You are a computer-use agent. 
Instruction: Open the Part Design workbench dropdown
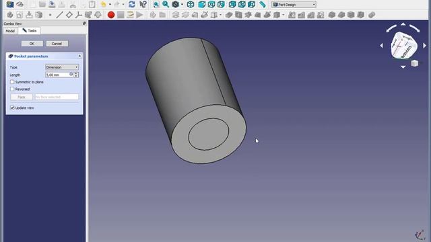coord(294,5)
